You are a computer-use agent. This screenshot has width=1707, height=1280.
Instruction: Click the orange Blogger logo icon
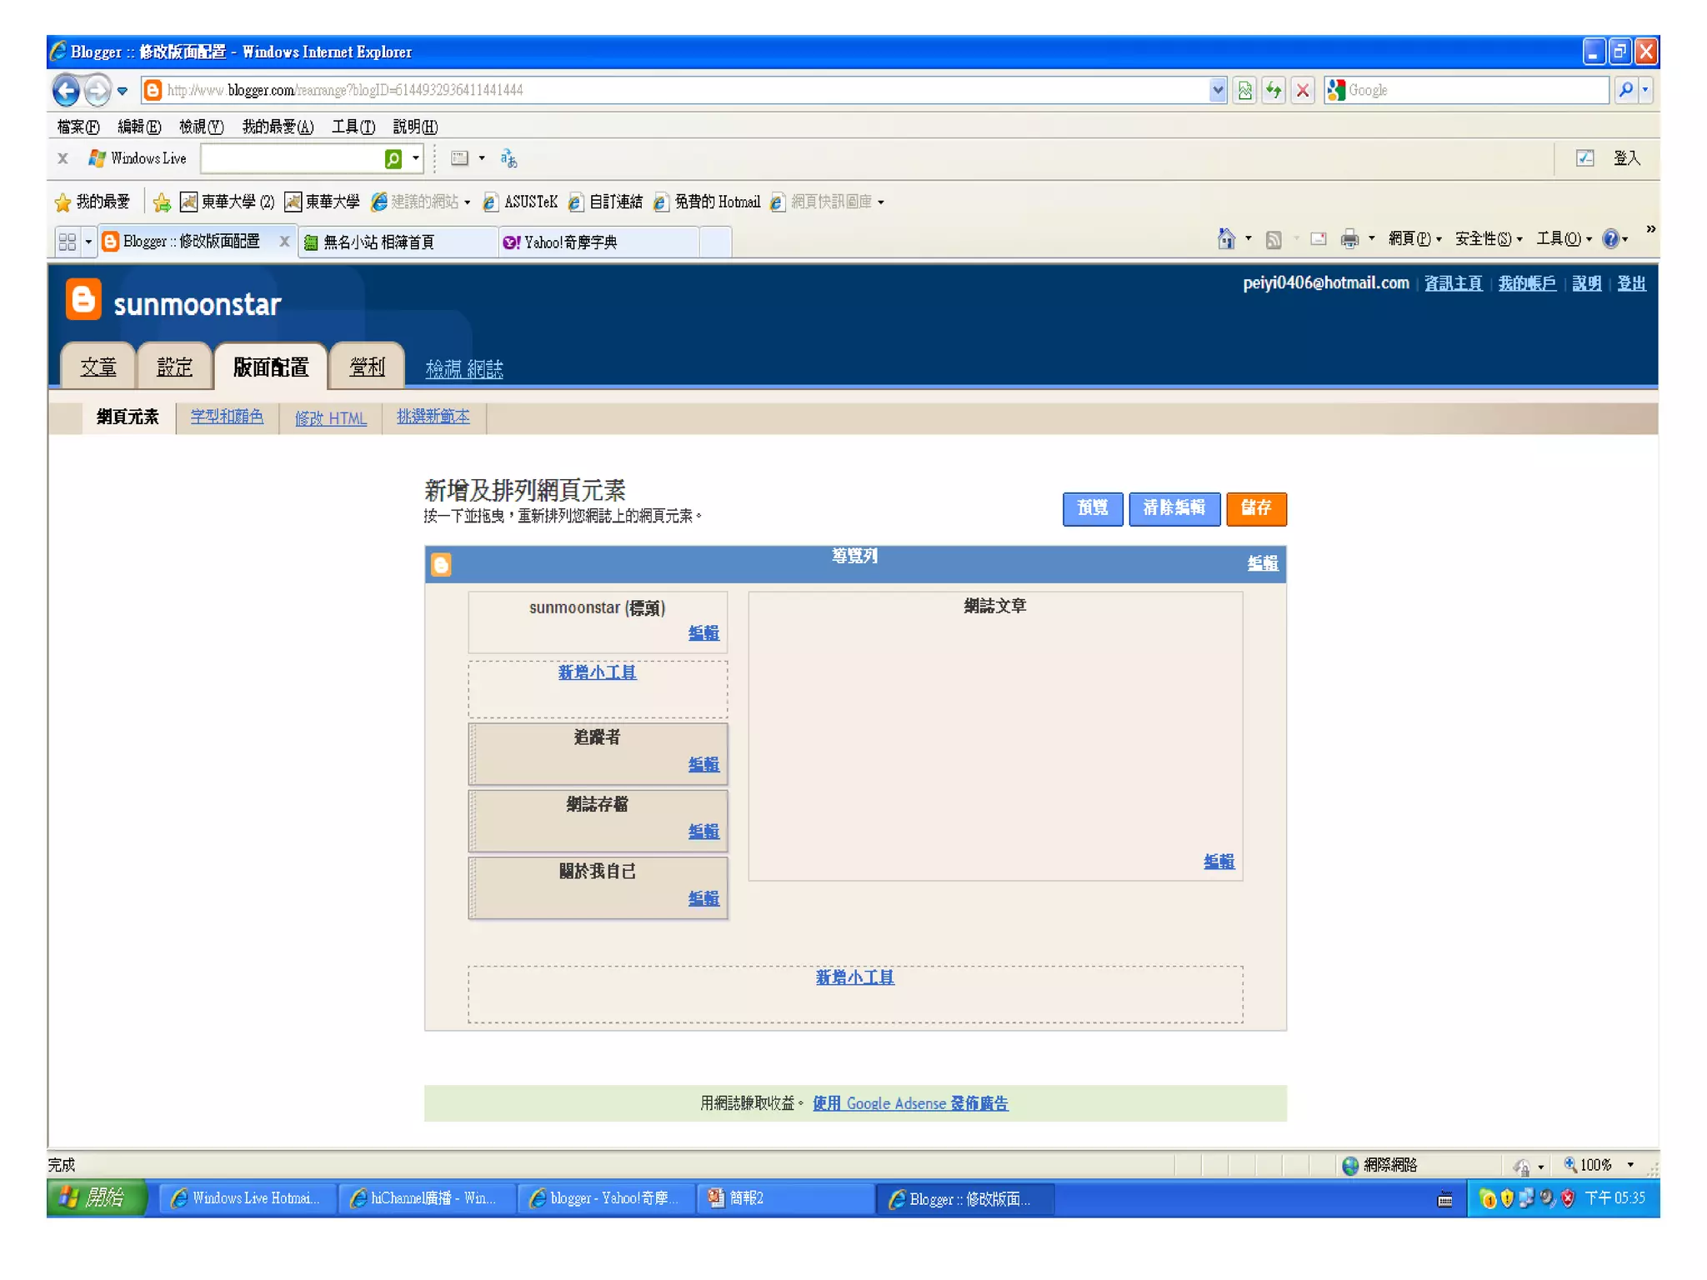(83, 299)
